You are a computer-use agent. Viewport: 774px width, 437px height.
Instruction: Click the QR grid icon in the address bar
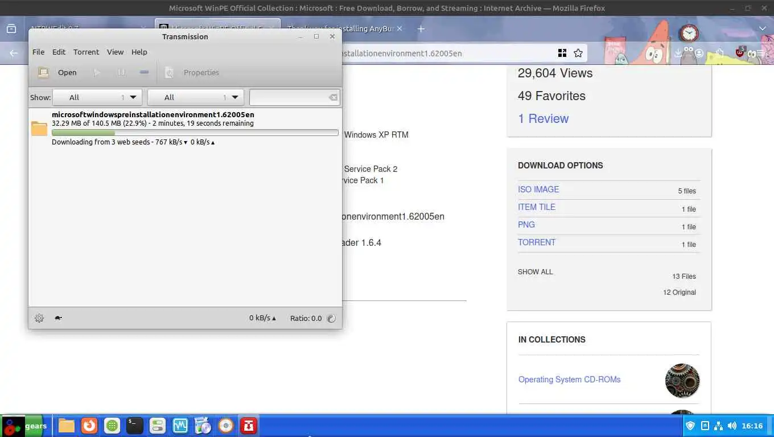562,53
